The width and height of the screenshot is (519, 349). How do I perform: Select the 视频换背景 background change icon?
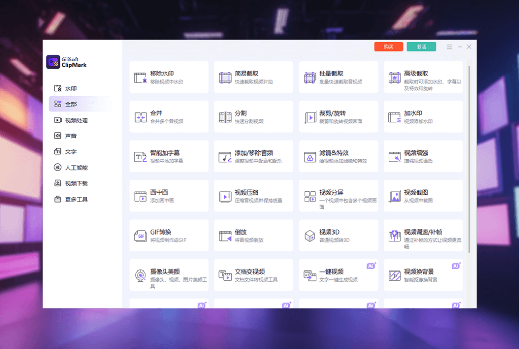point(394,275)
